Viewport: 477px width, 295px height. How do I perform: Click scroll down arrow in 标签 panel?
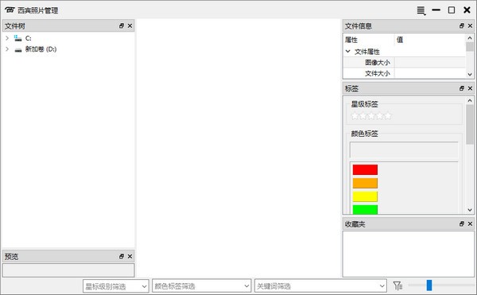pos(470,210)
